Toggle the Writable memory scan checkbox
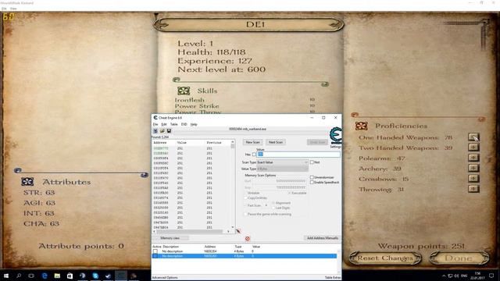The height and width of the screenshot is (281, 500). click(246, 193)
